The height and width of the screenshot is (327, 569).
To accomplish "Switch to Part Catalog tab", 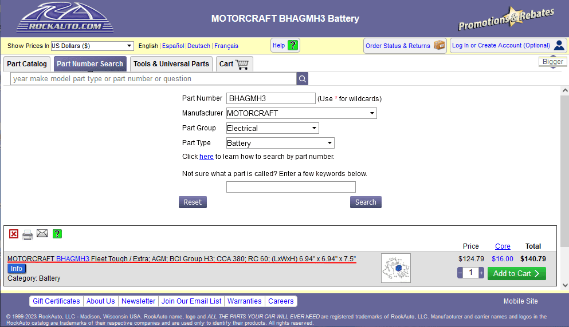I will point(27,64).
